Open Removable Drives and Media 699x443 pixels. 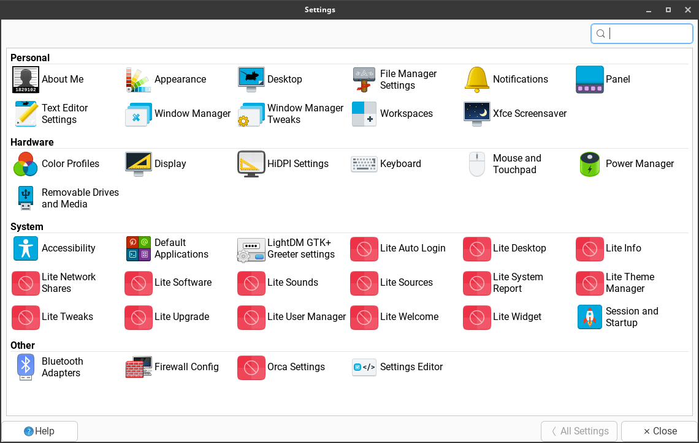[x=25, y=198]
